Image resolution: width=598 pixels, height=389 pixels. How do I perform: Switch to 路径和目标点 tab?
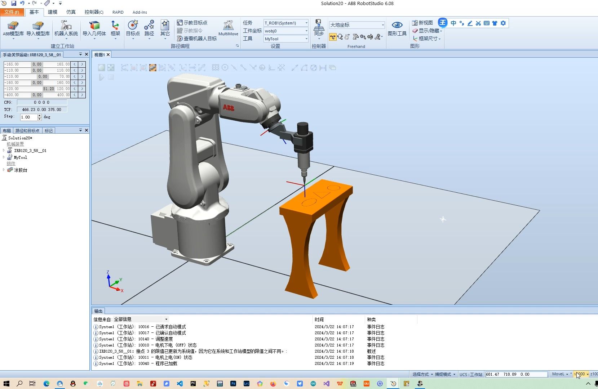click(x=27, y=130)
